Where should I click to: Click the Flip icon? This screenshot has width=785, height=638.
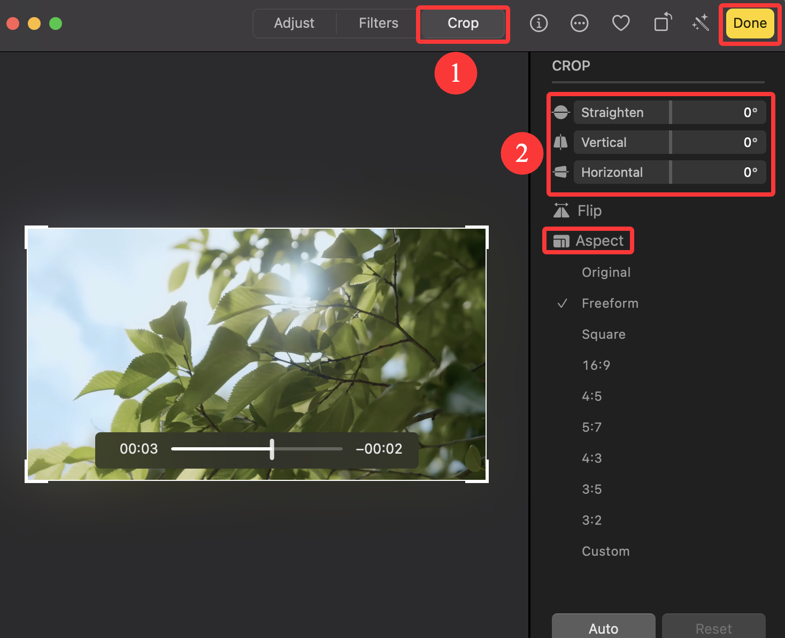coord(561,211)
